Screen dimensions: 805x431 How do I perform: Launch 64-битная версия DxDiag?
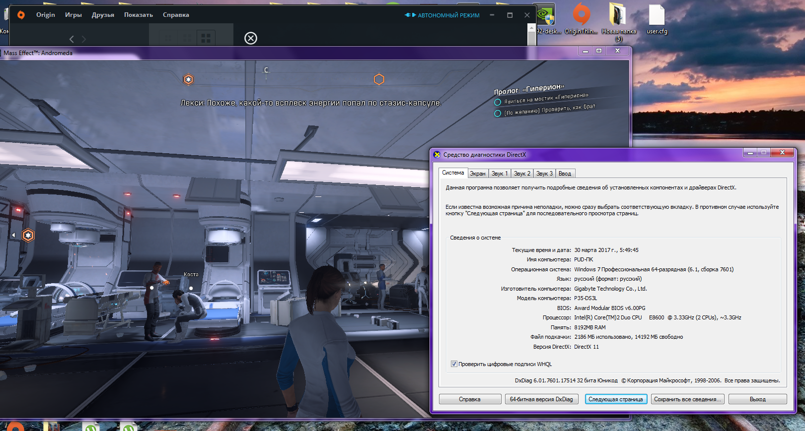pos(541,399)
